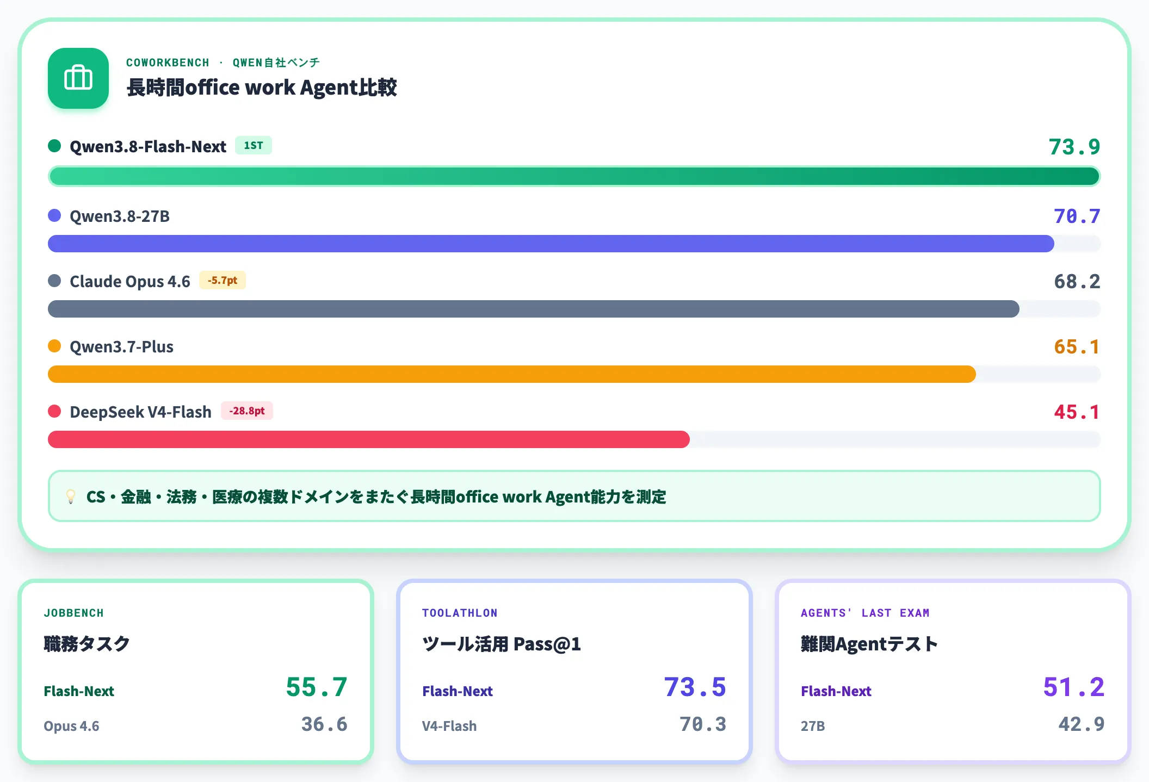Click the ツール活用 Pass@1 heading
The height and width of the screenshot is (782, 1149).
tap(502, 644)
